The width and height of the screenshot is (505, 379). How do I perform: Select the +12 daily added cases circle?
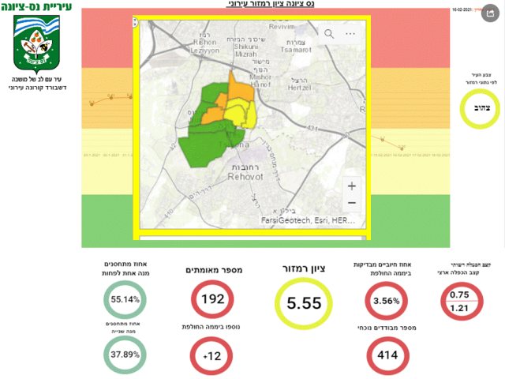(x=211, y=356)
